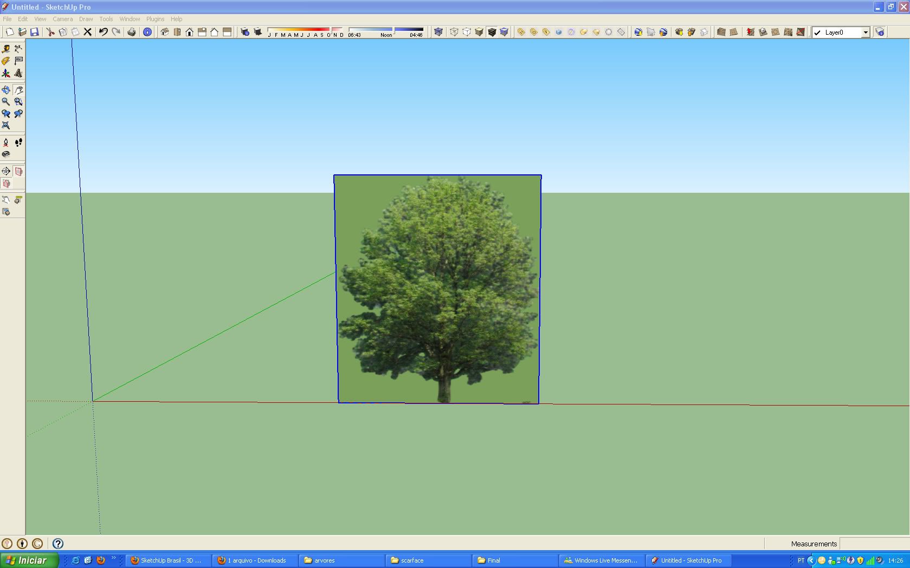Select the tree image in viewport
Screen dimensions: 910x568
(x=437, y=289)
